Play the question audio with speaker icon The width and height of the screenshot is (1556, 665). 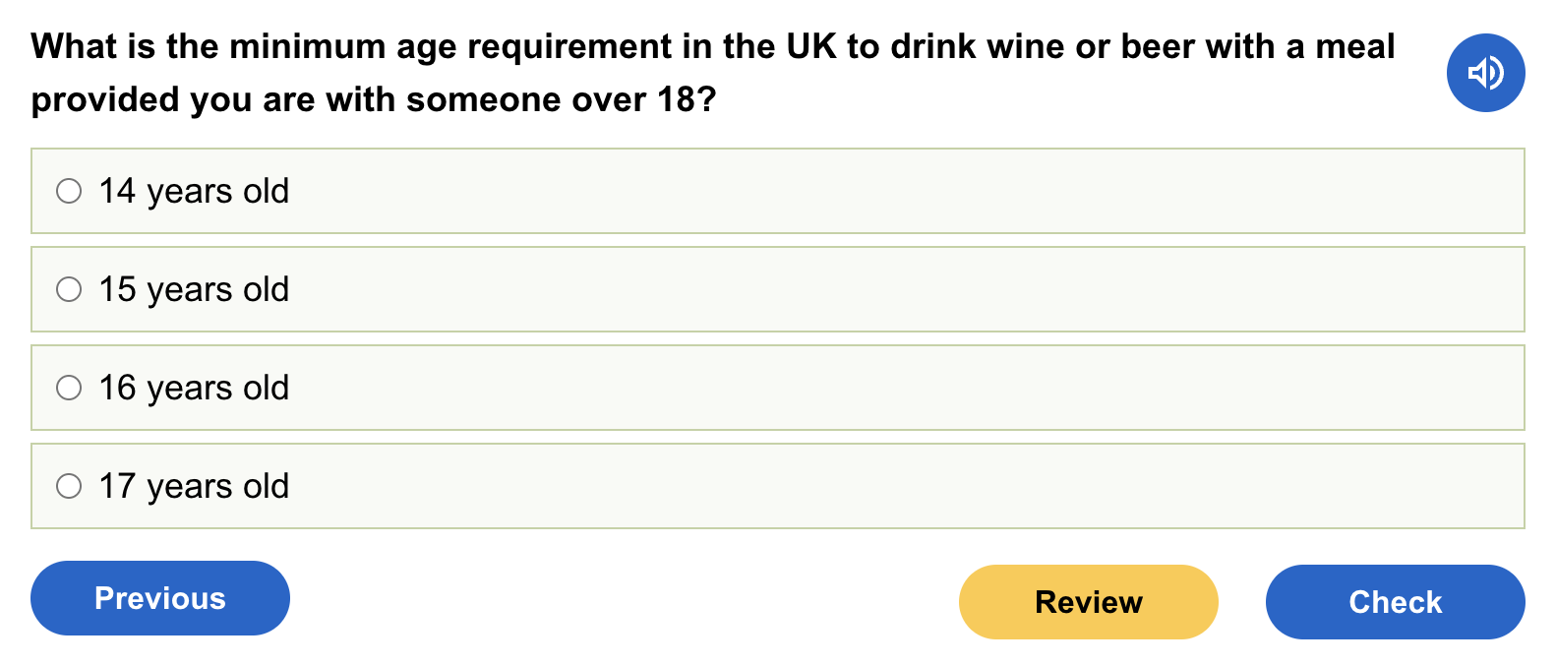click(x=1485, y=73)
